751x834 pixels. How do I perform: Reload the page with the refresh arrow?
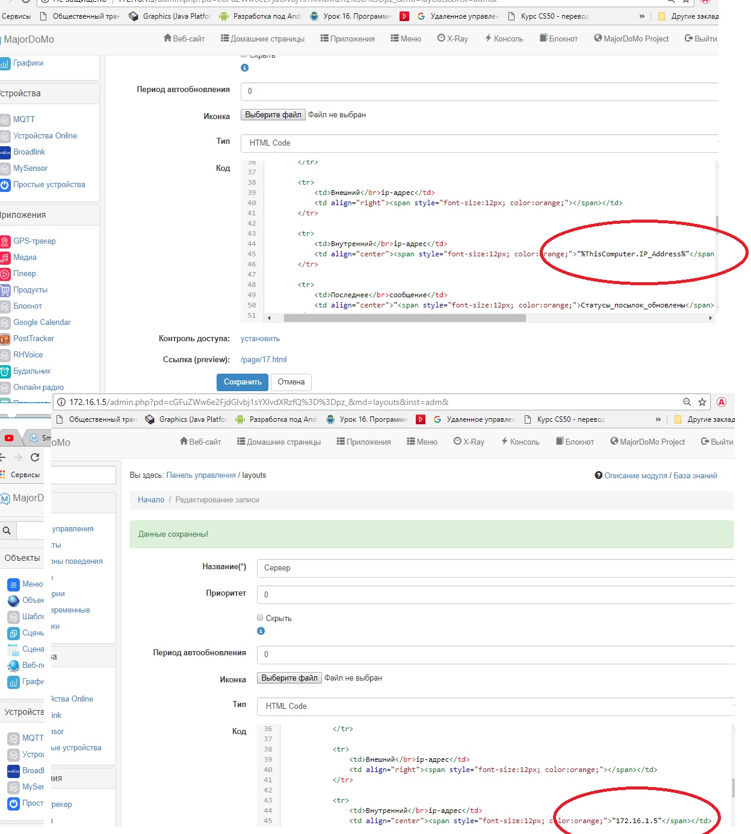coord(35,457)
